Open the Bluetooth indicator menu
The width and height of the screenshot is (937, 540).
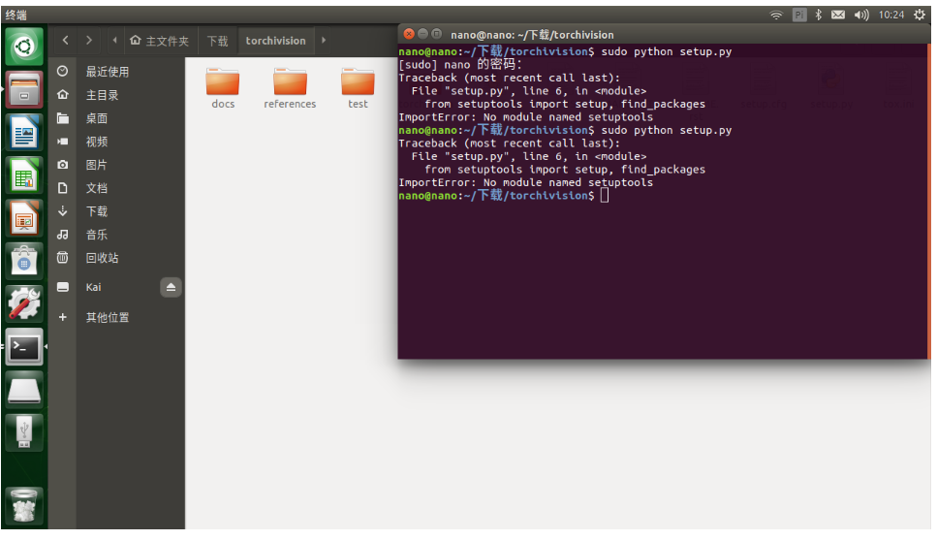[x=819, y=15]
